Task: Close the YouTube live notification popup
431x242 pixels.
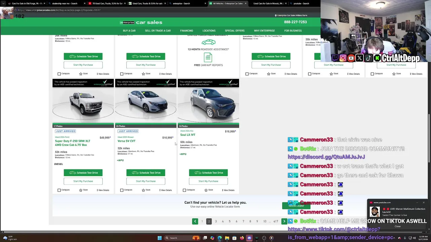Action: tap(424, 202)
